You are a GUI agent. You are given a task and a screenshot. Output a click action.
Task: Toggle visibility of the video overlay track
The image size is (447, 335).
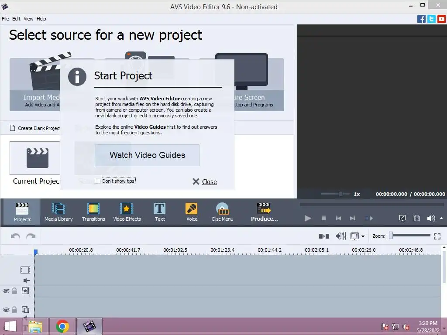click(6, 310)
